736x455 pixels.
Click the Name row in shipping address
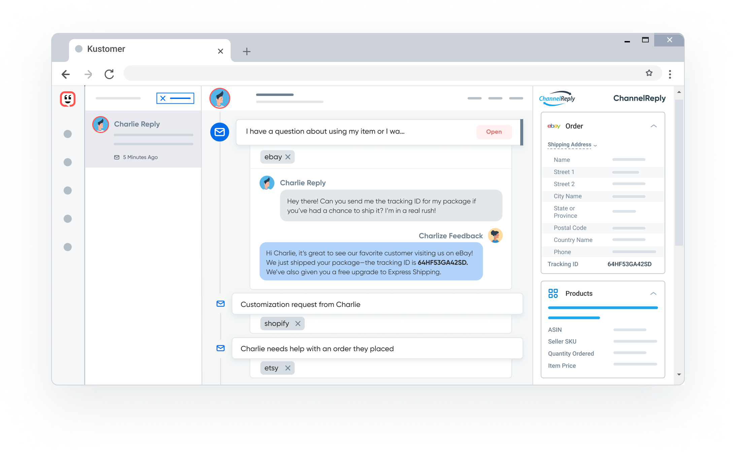(603, 160)
